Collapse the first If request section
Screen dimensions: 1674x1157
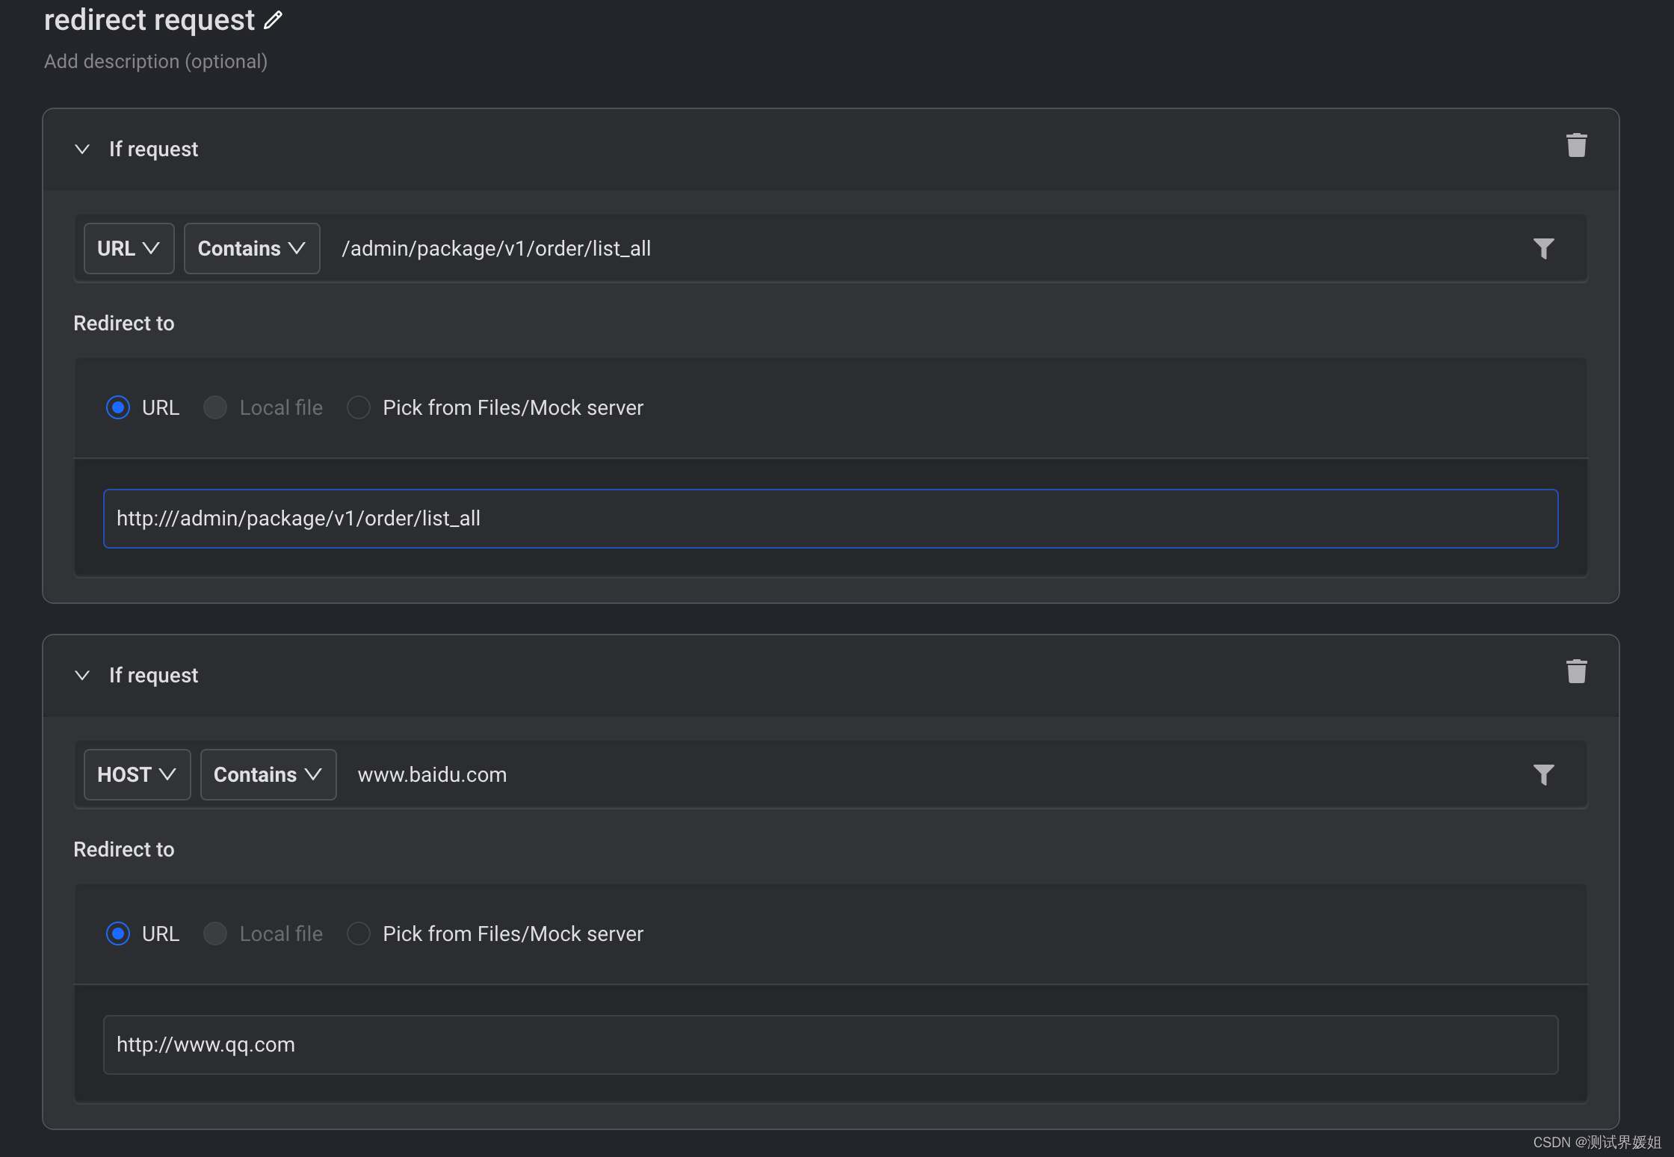pos(82,149)
